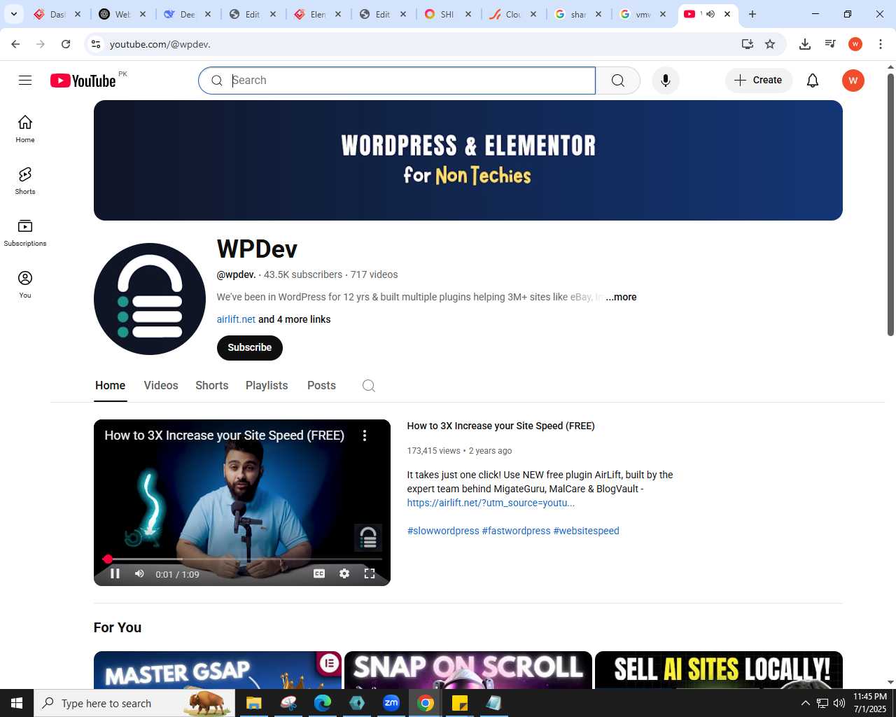This screenshot has width=896, height=717.
Task: Open the Sell AI Sites Locally thumbnail
Action: (x=719, y=670)
